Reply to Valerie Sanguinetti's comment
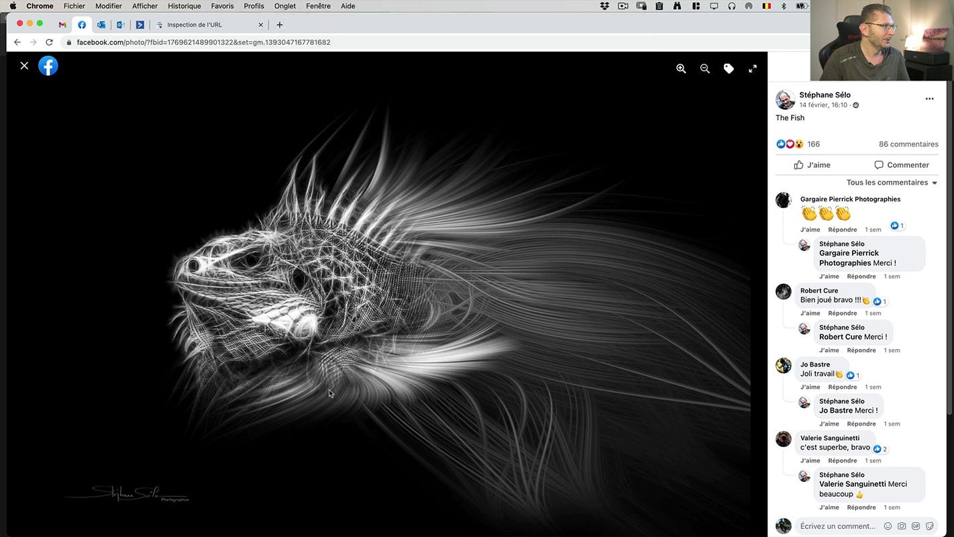This screenshot has width=954, height=537. (x=842, y=461)
